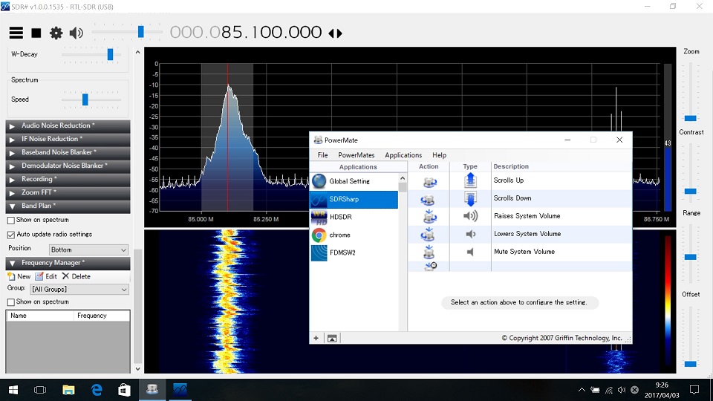Open the Windows Start menu
Screen dimensions: 713x401
pos(13,390)
